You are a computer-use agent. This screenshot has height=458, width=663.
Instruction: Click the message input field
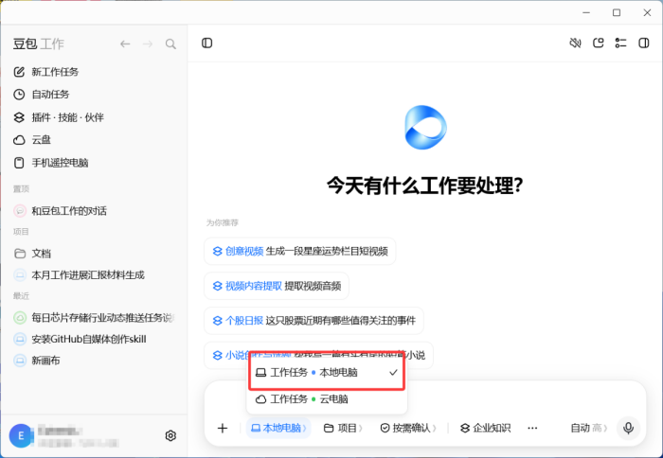[x=527, y=399]
